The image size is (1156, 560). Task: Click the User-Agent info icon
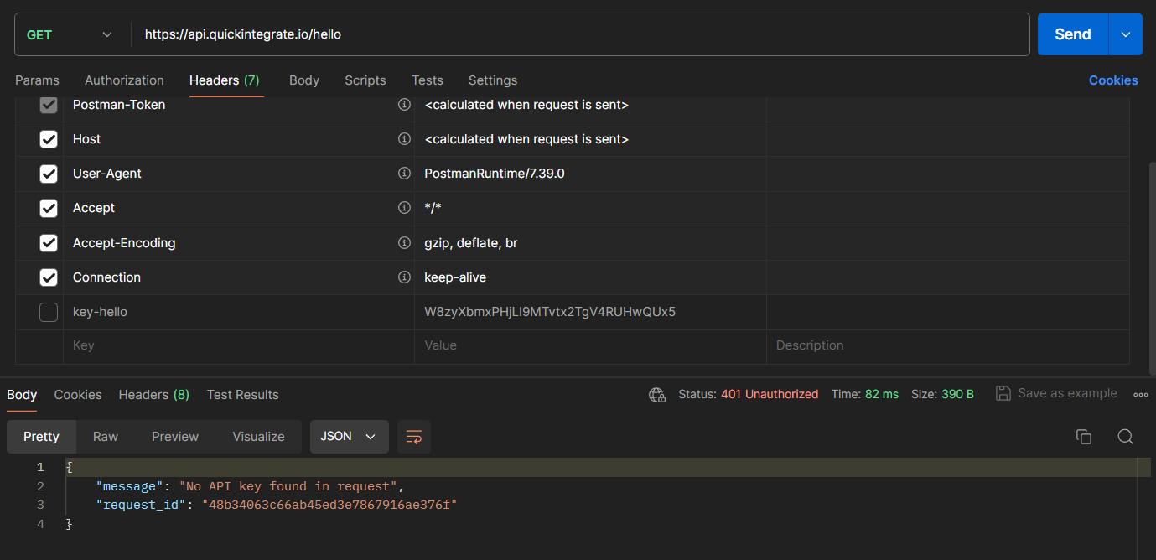[404, 174]
